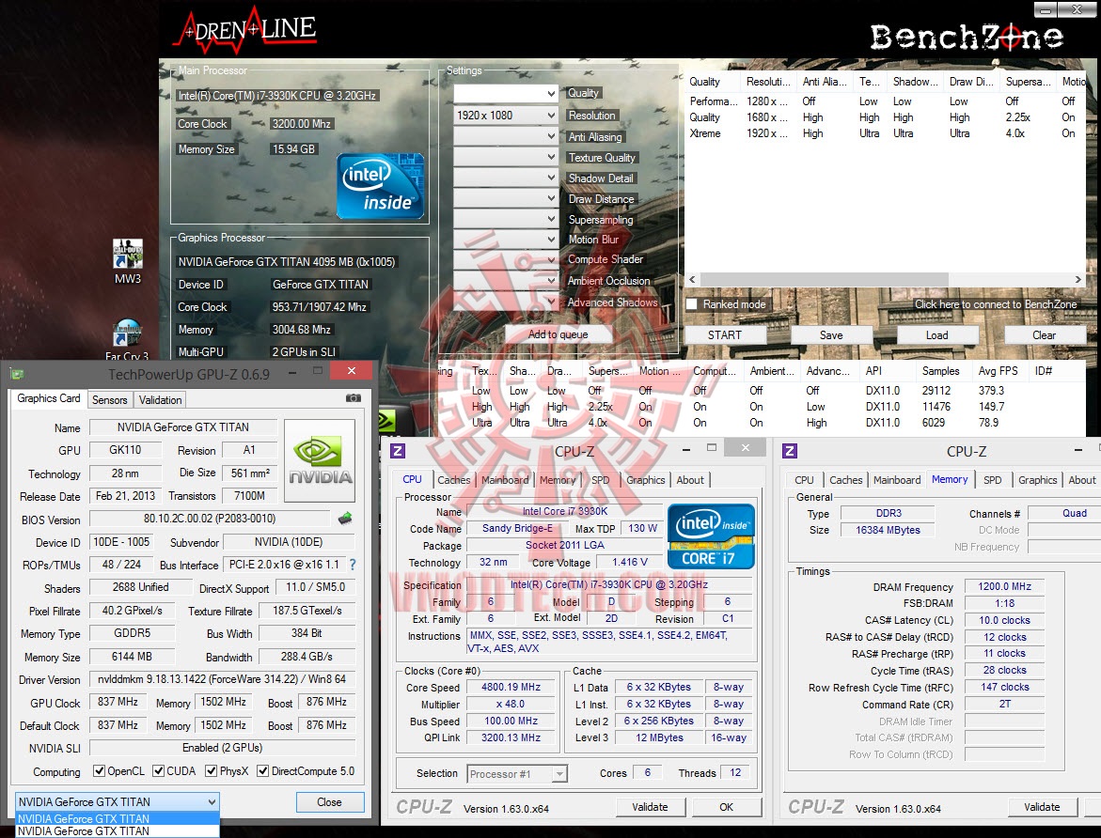Open the SPD tab in right CPU-Z
Screen dimensions: 1101x838
(992, 480)
